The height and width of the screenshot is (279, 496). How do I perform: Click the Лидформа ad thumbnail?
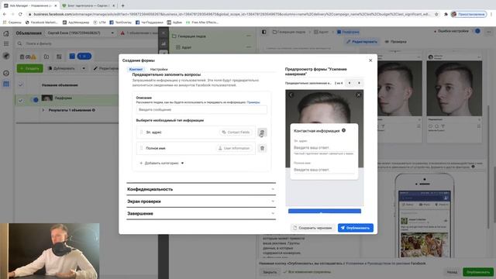click(x=47, y=98)
